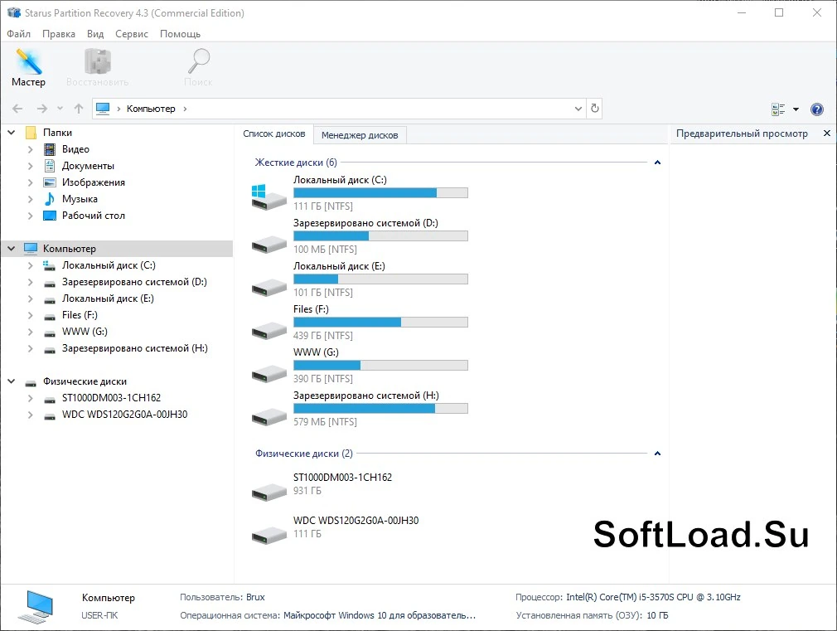This screenshot has height=631, width=837.
Task: Expand ST1000DM003-1CH162 in tree
Action: (31, 398)
